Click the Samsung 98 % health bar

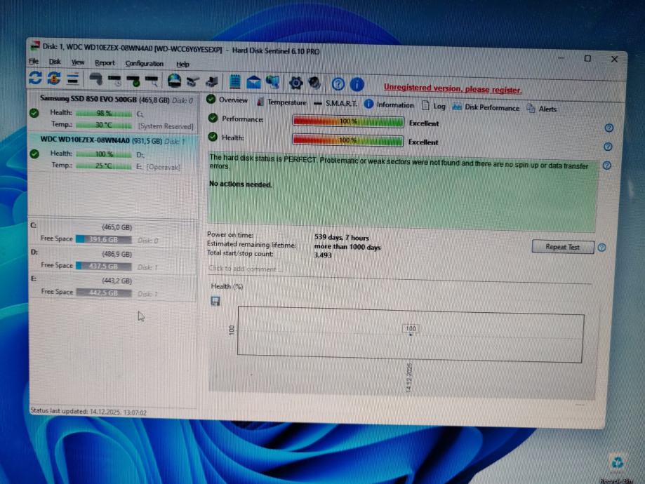point(104,113)
